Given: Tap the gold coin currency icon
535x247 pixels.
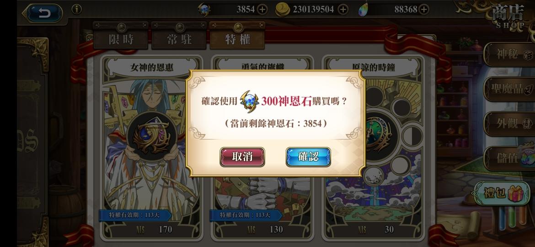Looking at the screenshot, I should [x=283, y=9].
